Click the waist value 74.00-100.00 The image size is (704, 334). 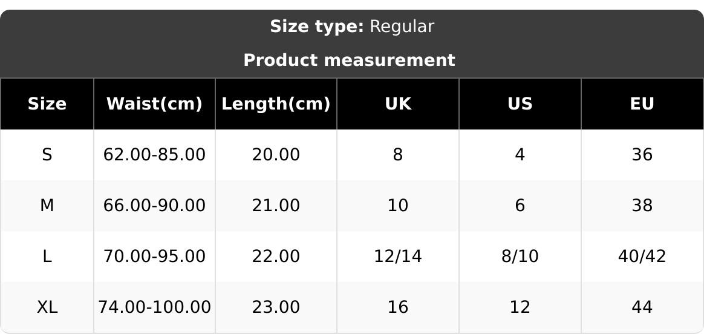coord(154,307)
